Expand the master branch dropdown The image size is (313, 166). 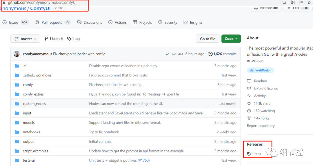click(x=25, y=39)
